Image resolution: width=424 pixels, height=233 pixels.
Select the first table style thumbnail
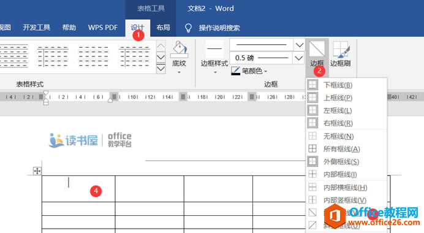(13, 56)
